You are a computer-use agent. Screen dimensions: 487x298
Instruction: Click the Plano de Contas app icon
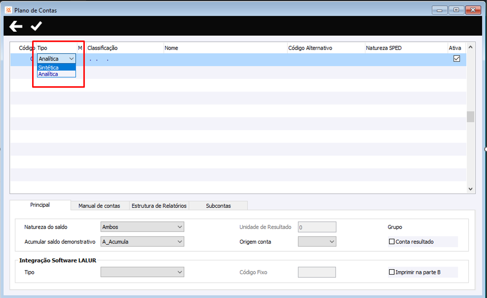click(8, 10)
